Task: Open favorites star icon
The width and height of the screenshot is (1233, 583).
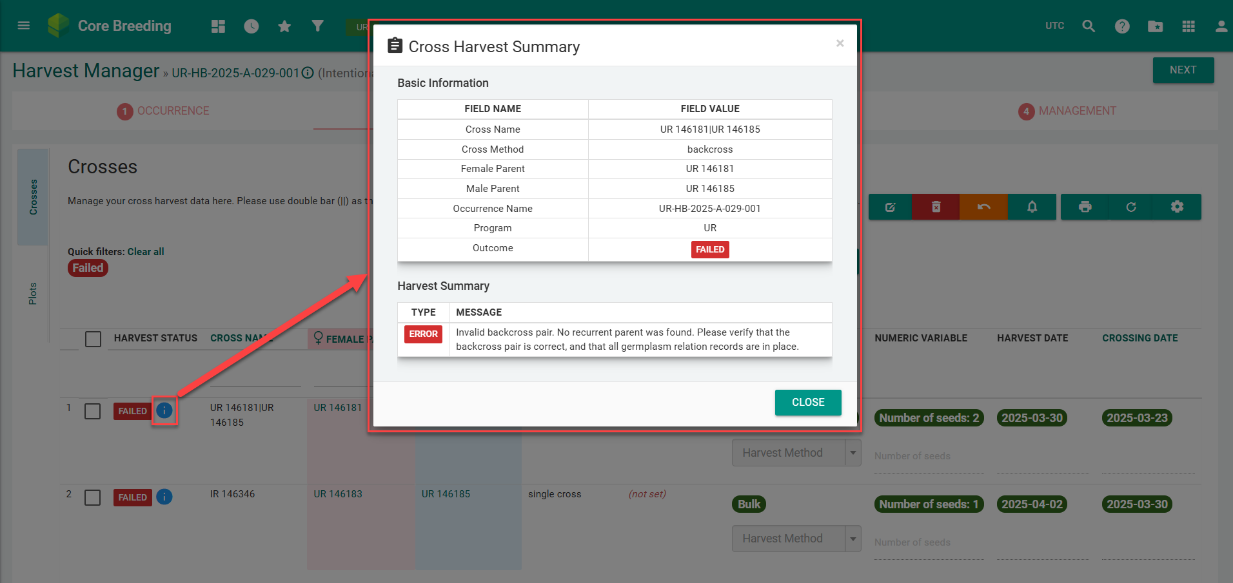Action: [284, 26]
